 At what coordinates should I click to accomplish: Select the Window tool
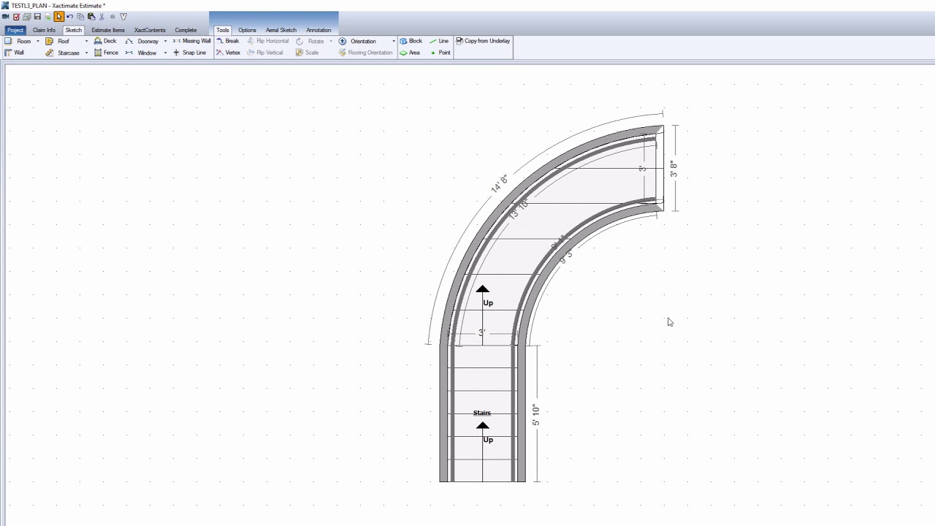(141, 53)
